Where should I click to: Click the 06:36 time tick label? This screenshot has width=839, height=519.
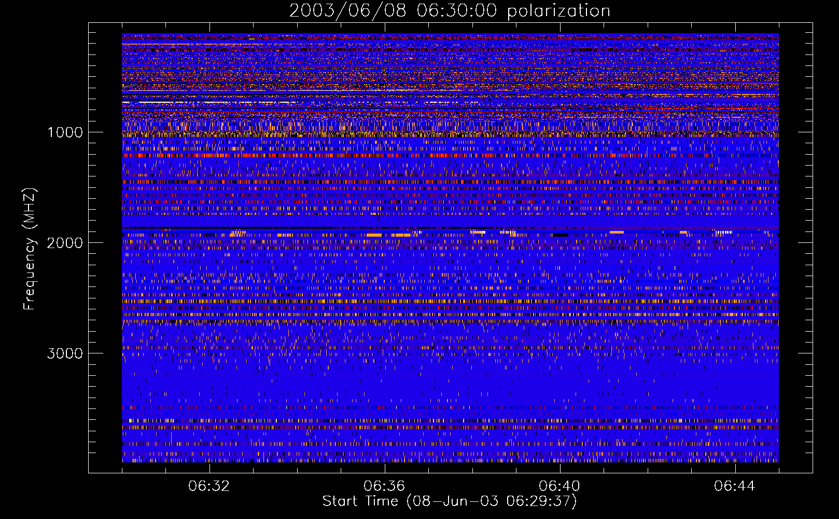click(x=384, y=486)
